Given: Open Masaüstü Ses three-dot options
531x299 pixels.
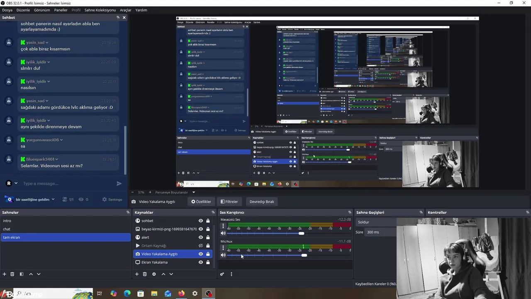Looking at the screenshot, I should tap(223, 226).
